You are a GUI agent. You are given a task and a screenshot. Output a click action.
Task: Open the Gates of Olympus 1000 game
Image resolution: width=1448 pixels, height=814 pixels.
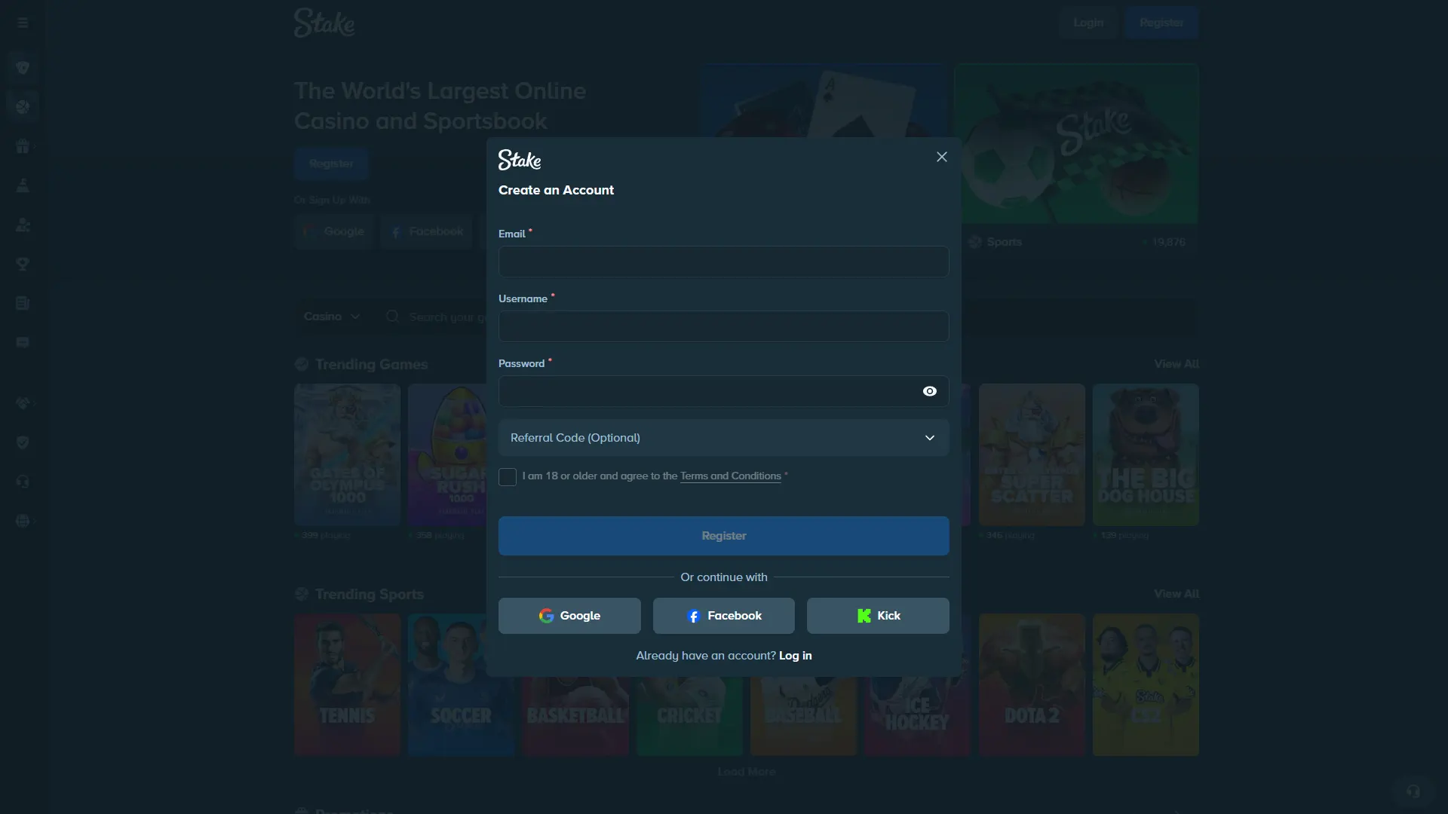point(347,454)
